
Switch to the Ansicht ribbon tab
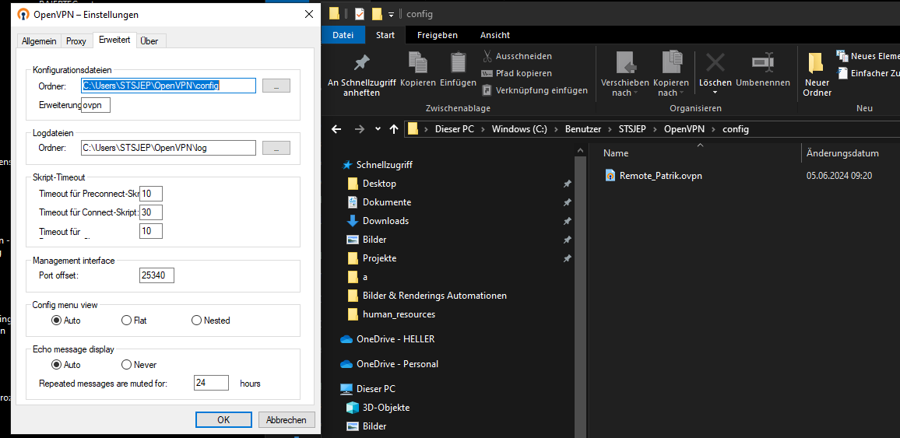(x=495, y=35)
